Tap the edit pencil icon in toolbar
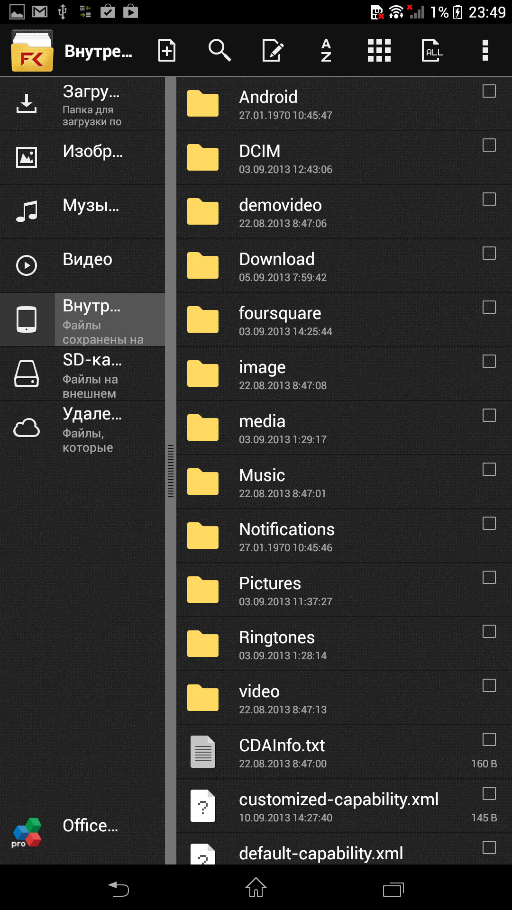The image size is (512, 910). pyautogui.click(x=273, y=50)
